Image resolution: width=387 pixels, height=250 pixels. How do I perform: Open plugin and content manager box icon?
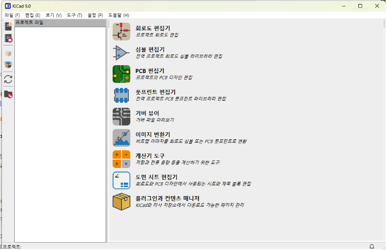[x=121, y=202]
